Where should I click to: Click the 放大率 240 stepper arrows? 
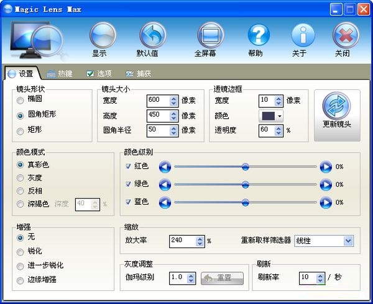point(200,241)
